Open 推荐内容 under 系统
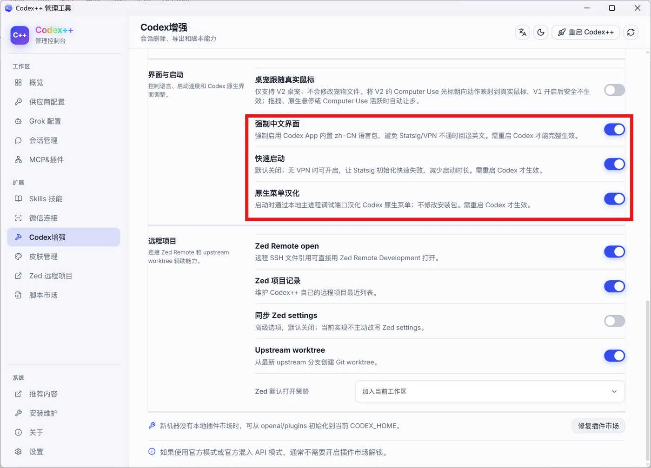This screenshot has width=651, height=468. pyautogui.click(x=64, y=394)
